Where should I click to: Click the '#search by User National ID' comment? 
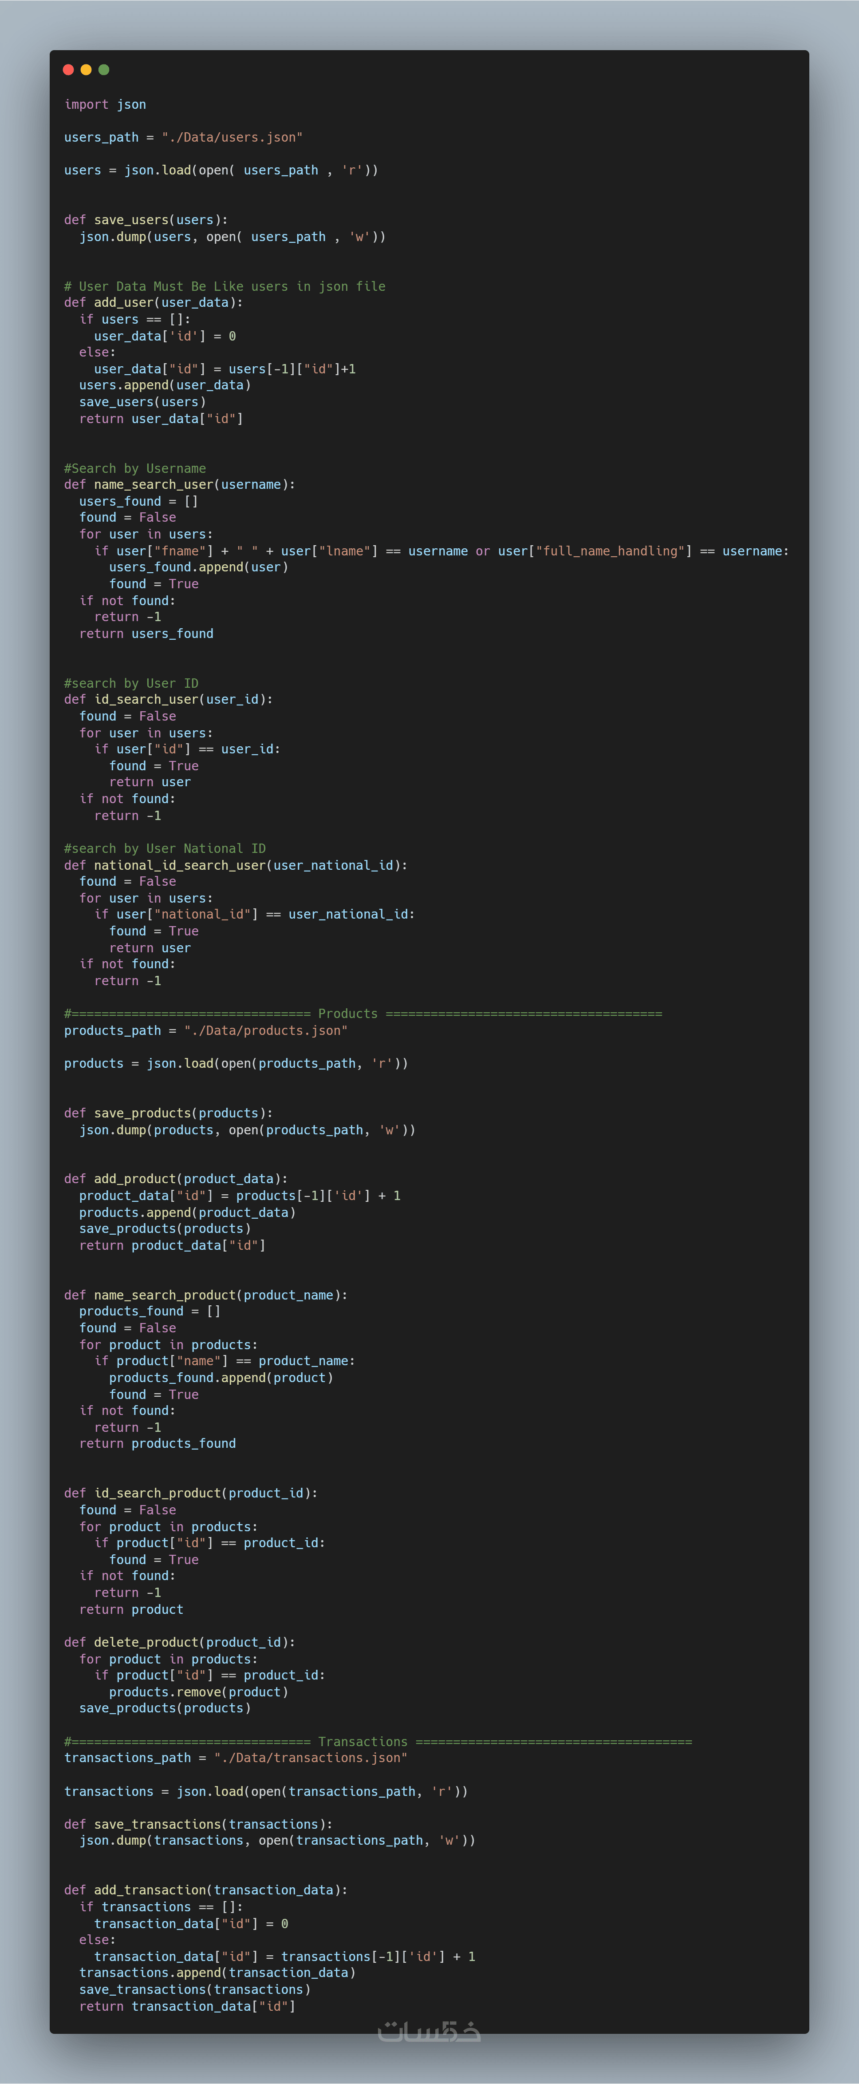165,848
